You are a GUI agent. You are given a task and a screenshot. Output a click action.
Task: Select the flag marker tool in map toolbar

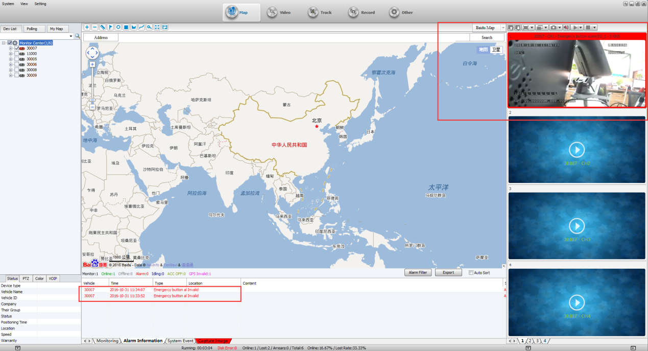coord(110,27)
